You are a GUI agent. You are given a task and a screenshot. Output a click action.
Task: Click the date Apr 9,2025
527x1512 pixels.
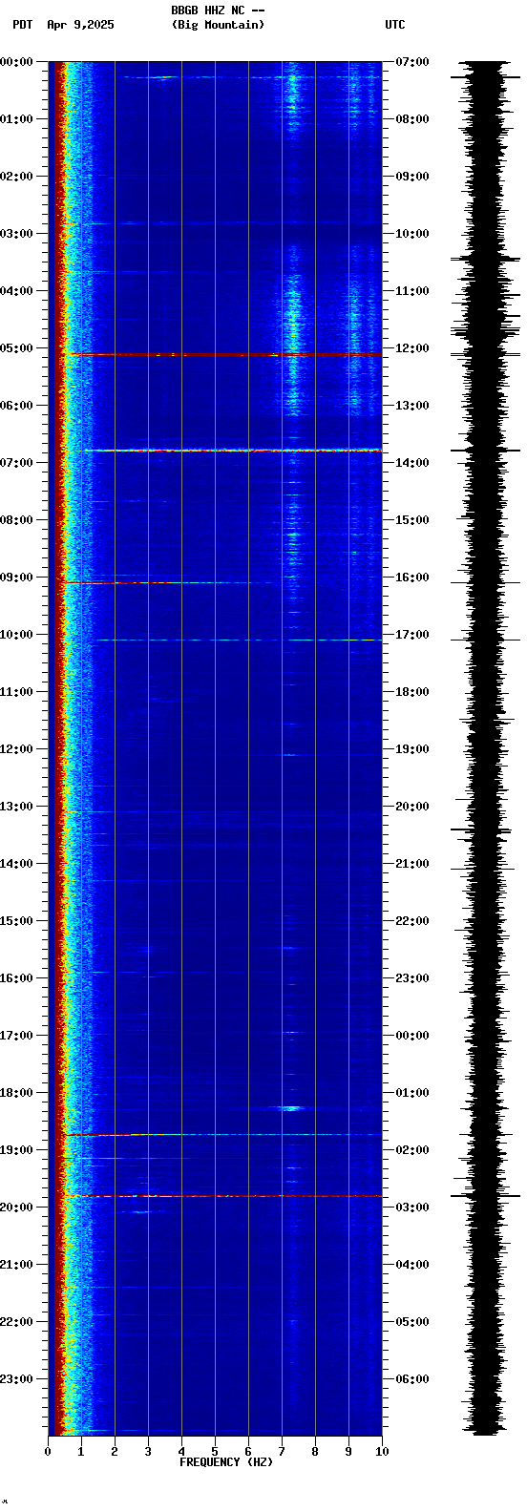point(80,25)
